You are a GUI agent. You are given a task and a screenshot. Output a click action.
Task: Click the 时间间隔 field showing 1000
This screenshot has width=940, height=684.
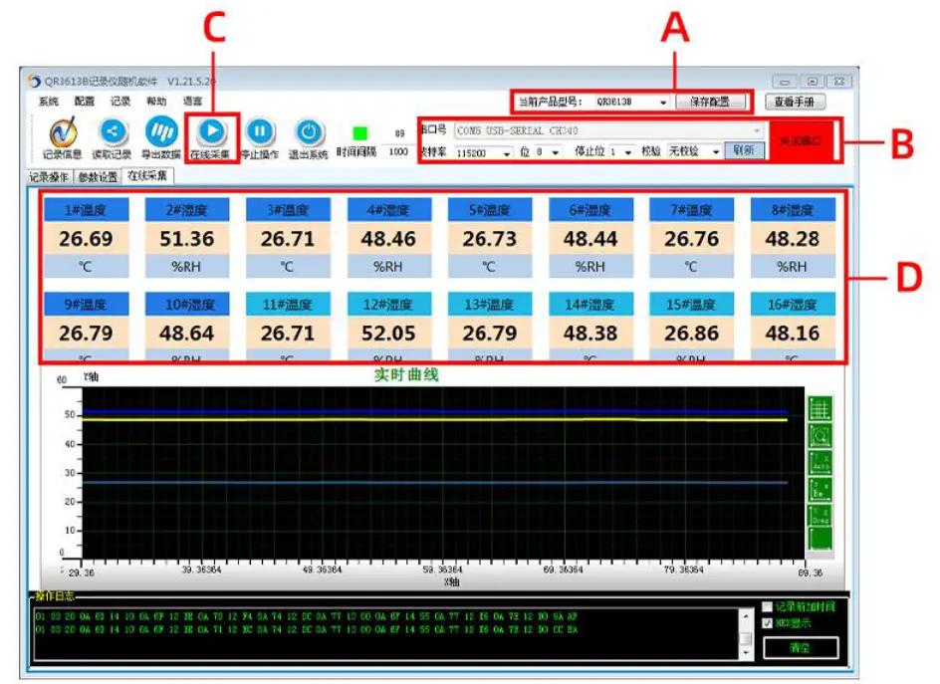point(398,152)
